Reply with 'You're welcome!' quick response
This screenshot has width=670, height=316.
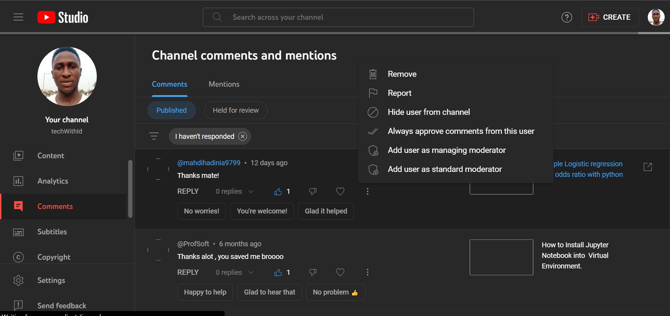262,211
